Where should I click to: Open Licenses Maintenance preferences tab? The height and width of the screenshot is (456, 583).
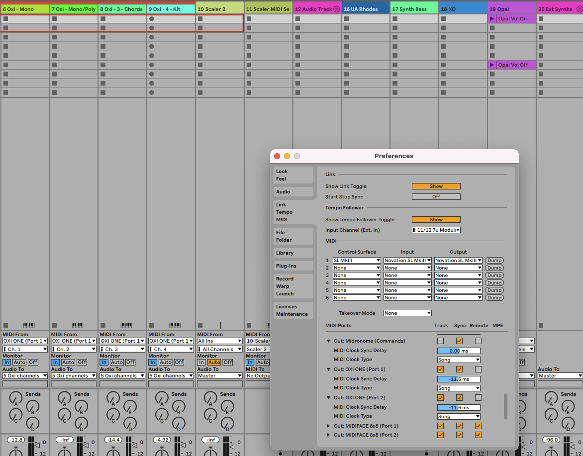coord(293,310)
